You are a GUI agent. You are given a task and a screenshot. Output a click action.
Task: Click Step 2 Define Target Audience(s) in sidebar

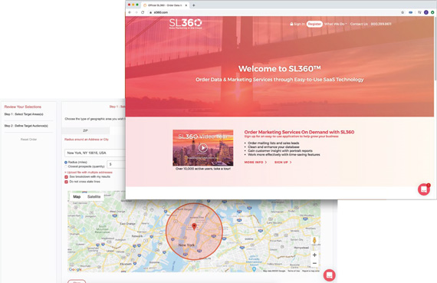[26, 126]
